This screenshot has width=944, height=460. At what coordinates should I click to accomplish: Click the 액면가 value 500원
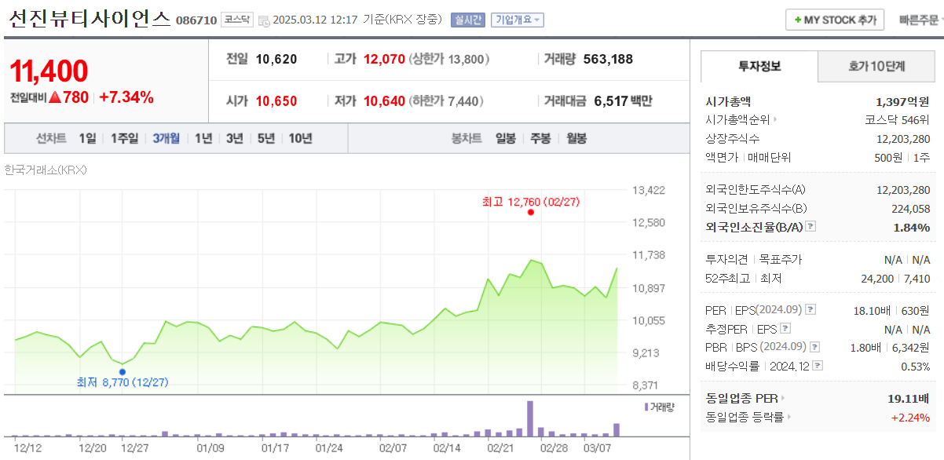[888, 157]
